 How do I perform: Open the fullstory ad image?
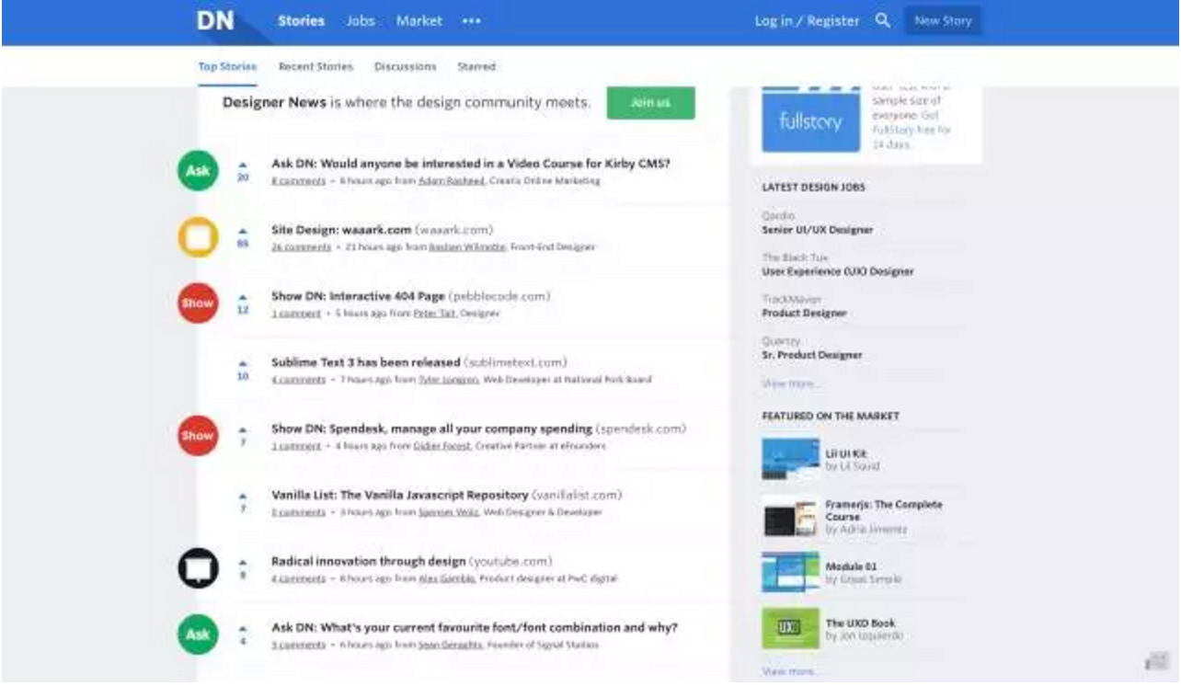pos(810,120)
